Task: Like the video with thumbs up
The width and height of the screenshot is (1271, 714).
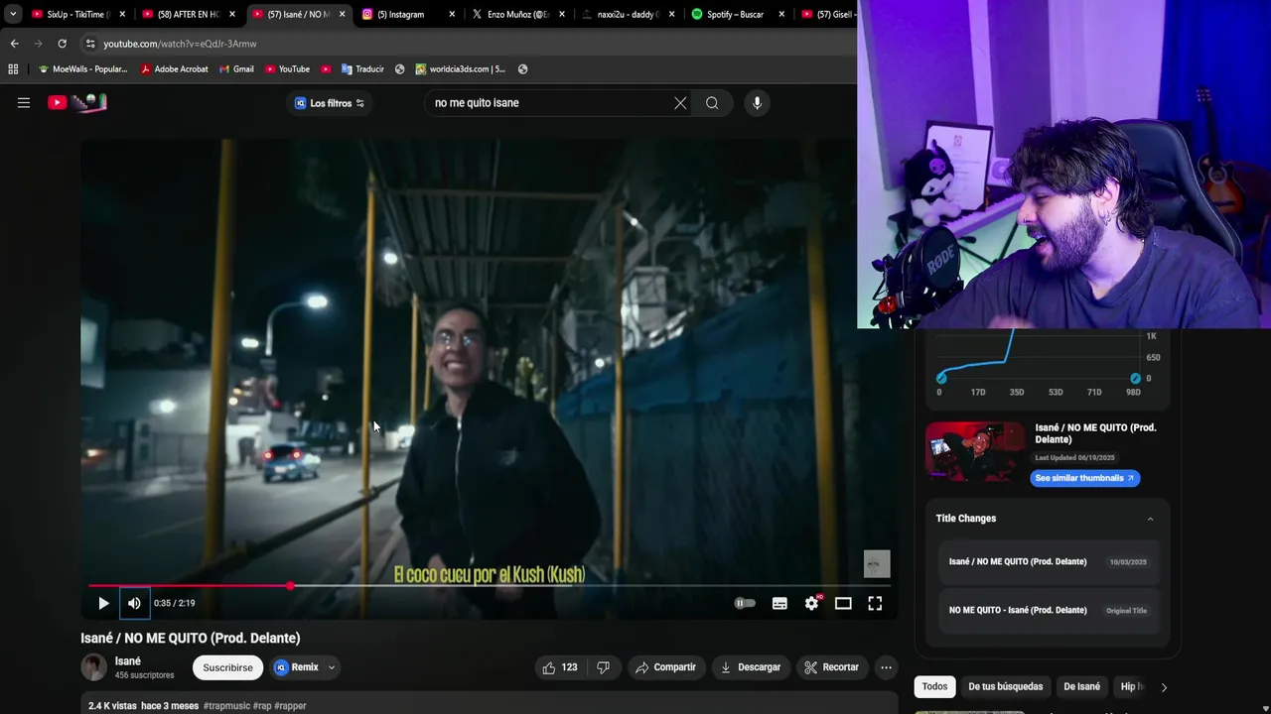Action: tap(559, 667)
